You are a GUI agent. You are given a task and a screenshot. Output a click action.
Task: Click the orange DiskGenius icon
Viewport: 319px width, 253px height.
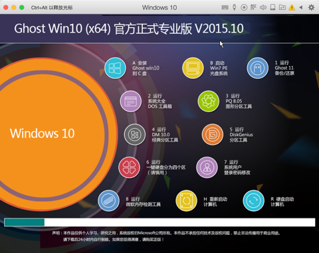coord(213,134)
